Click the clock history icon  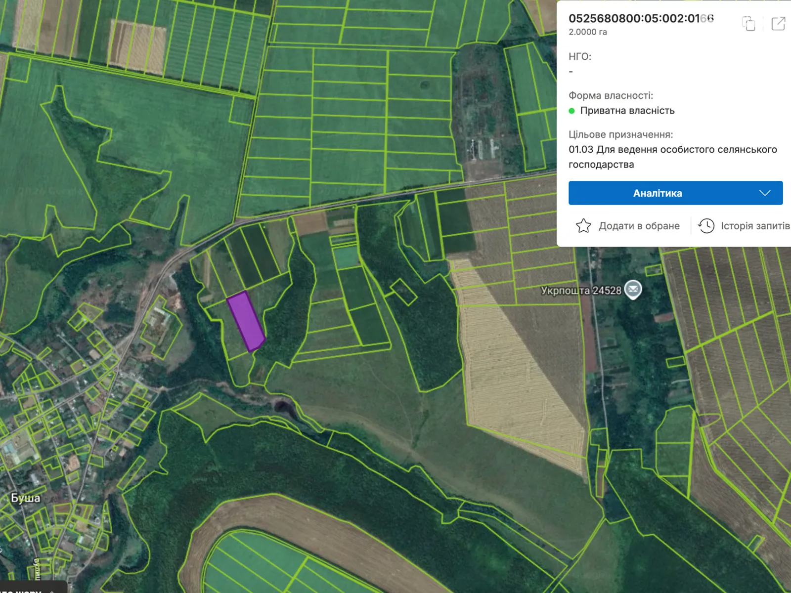tap(706, 226)
